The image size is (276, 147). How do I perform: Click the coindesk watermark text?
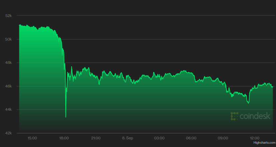[x=255, y=116]
